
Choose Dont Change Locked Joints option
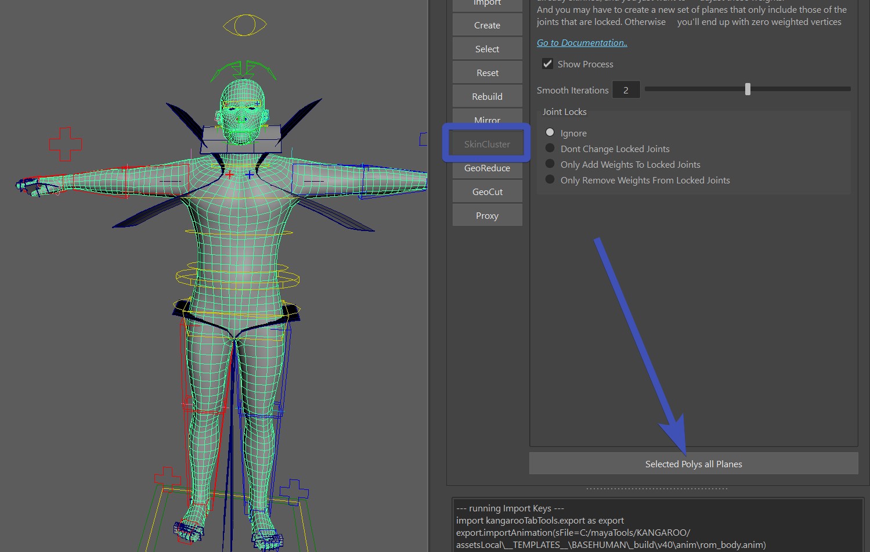[x=550, y=149]
